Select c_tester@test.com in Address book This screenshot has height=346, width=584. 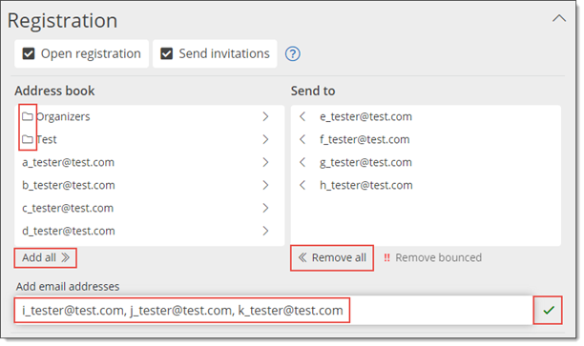click(x=68, y=208)
